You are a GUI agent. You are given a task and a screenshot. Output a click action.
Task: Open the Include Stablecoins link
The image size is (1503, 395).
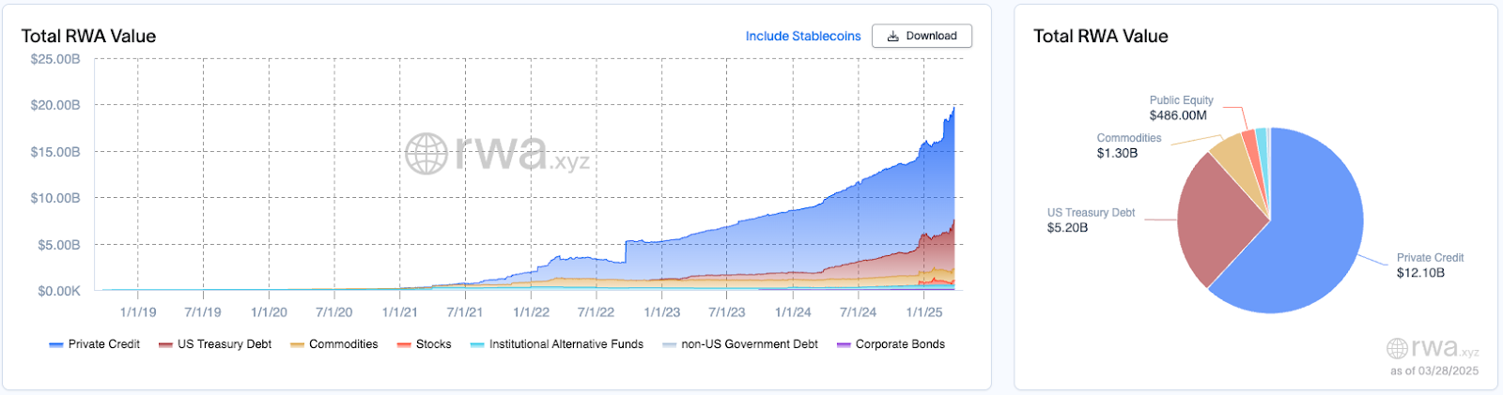[x=803, y=36]
